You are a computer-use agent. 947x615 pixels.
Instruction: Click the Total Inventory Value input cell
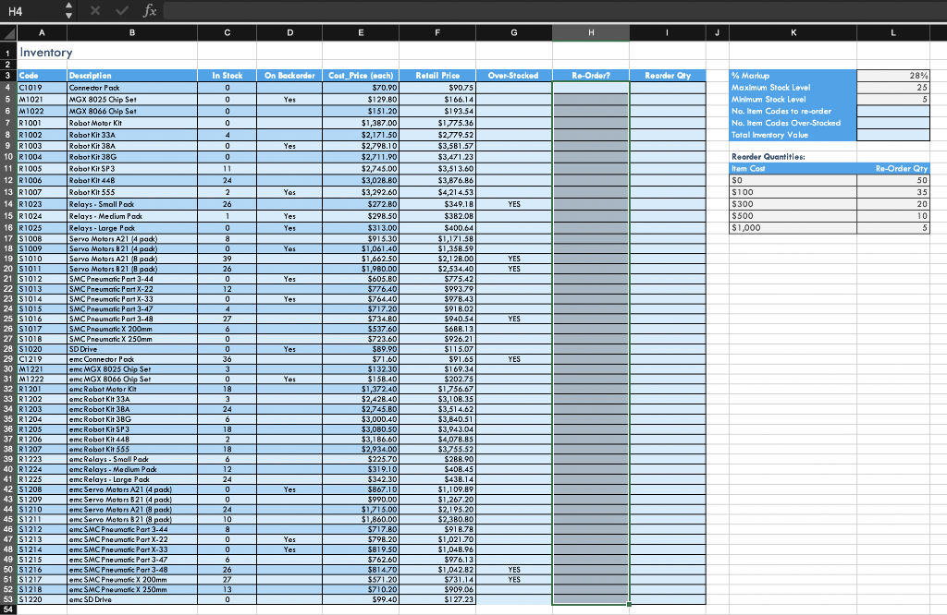pos(893,134)
